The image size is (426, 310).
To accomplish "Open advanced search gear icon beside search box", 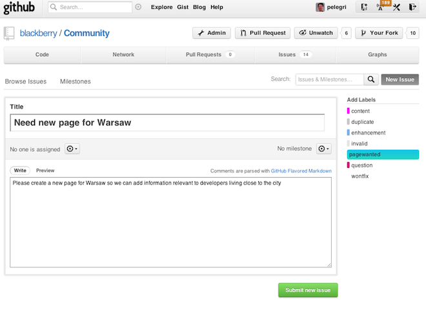I will pos(138,7).
